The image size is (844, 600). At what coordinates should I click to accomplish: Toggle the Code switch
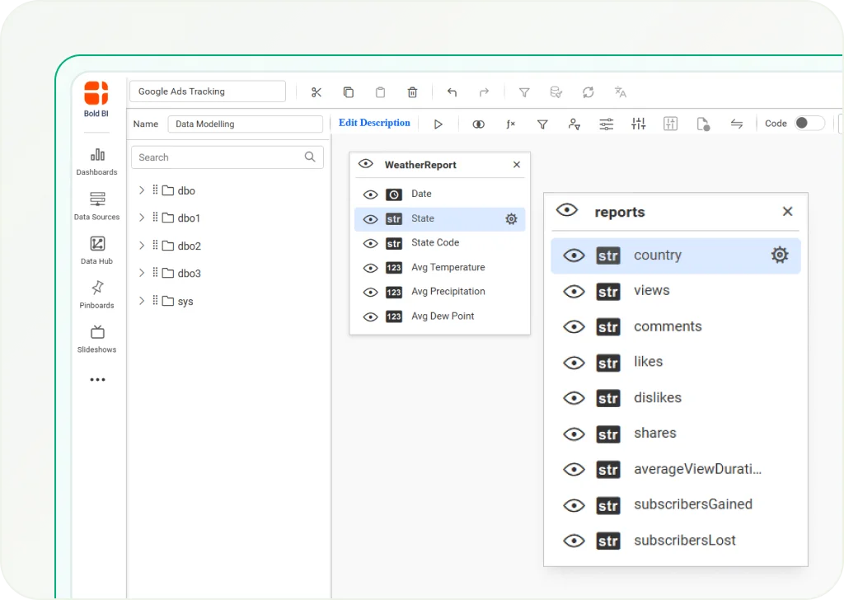click(x=809, y=124)
